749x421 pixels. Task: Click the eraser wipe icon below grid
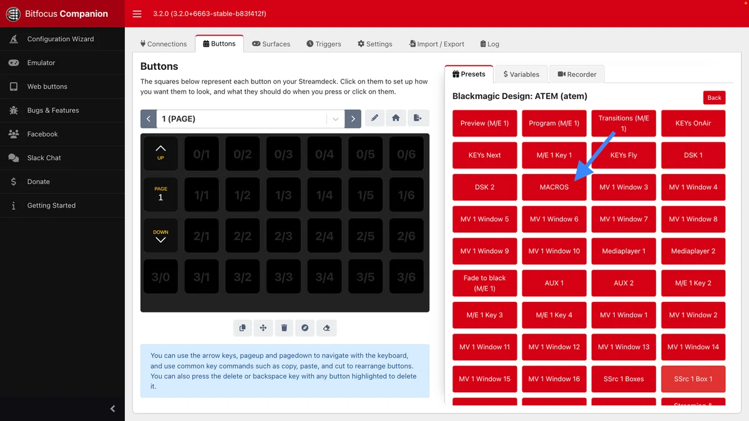[x=326, y=327]
